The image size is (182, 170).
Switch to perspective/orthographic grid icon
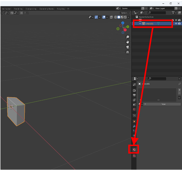(128, 52)
